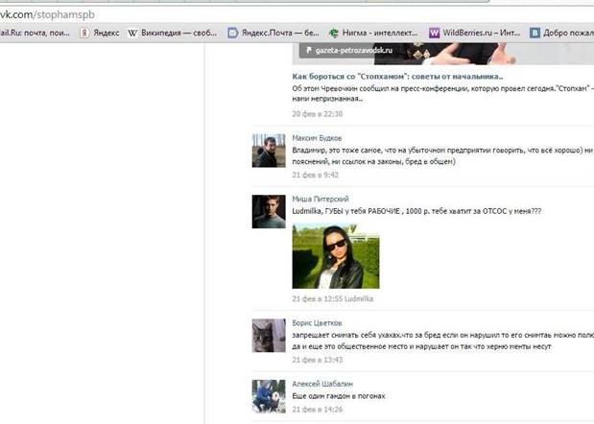The height and width of the screenshot is (424, 594).
Task: Click the article preview image above the headline
Action: (442, 54)
